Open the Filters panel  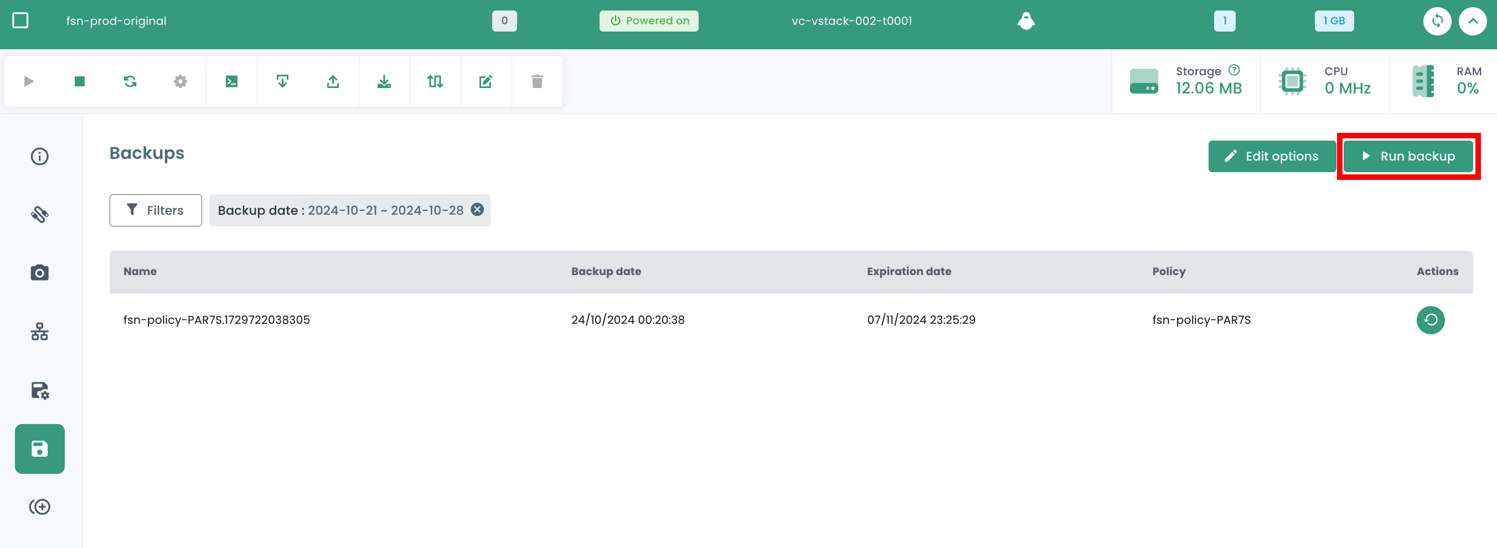(155, 210)
